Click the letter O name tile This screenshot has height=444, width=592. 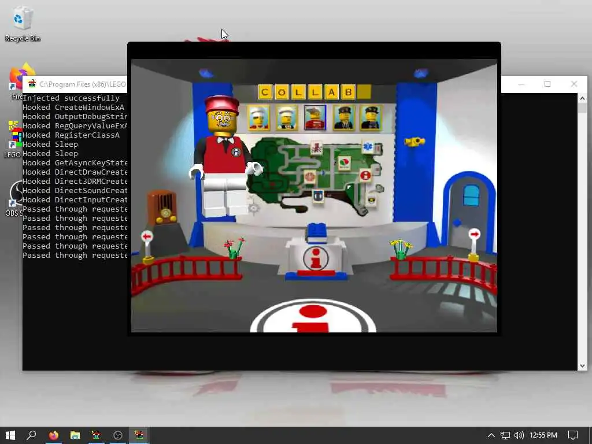(282, 92)
